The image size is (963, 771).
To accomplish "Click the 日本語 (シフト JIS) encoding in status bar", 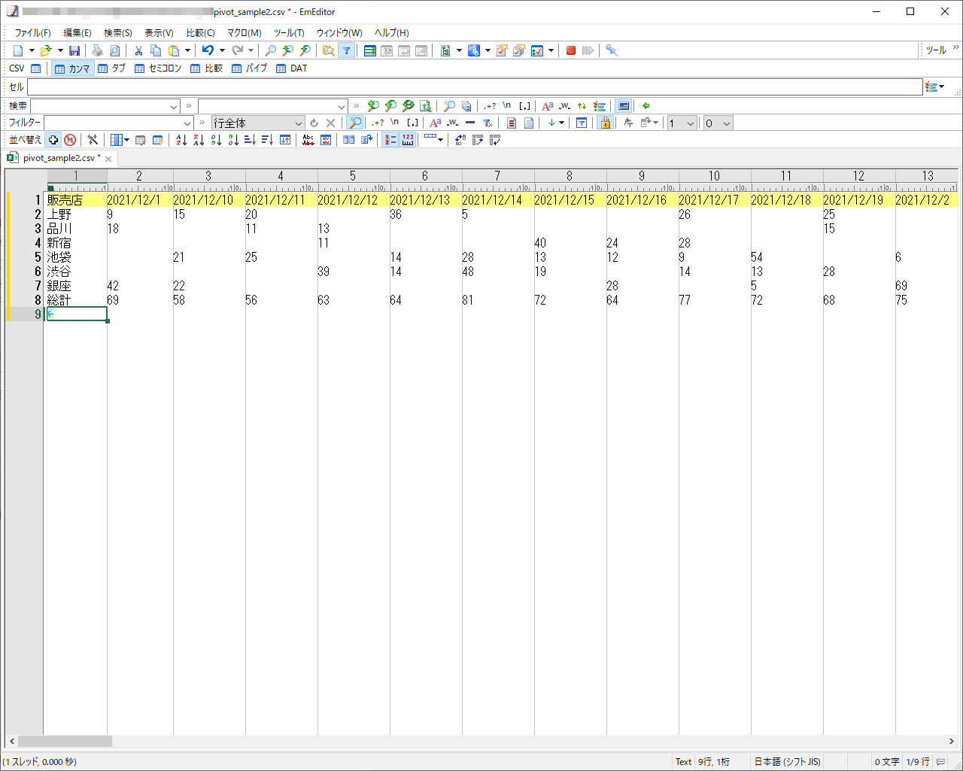I will 788,762.
